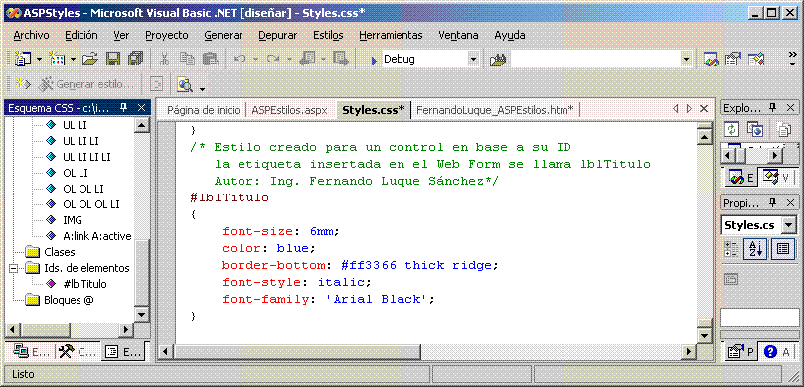Open the empty Find combo box dropdown arrow
The height and width of the screenshot is (387, 804).
[x=687, y=60]
